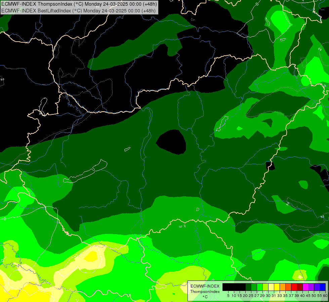This screenshot has width=329, height=302.
Task: Click the dark green 20–25 legend swatch
Action: 248,287
